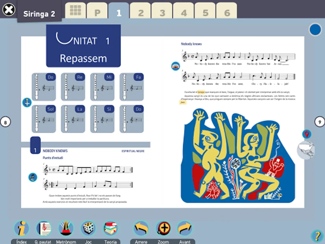This screenshot has width=325, height=244.
Task: Select the Mi fingering card
Action: [x=102, y=87]
